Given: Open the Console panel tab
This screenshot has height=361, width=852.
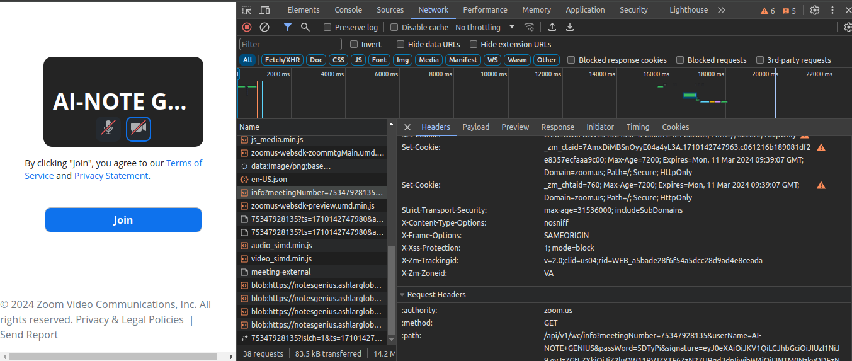Looking at the screenshot, I should 348,10.
